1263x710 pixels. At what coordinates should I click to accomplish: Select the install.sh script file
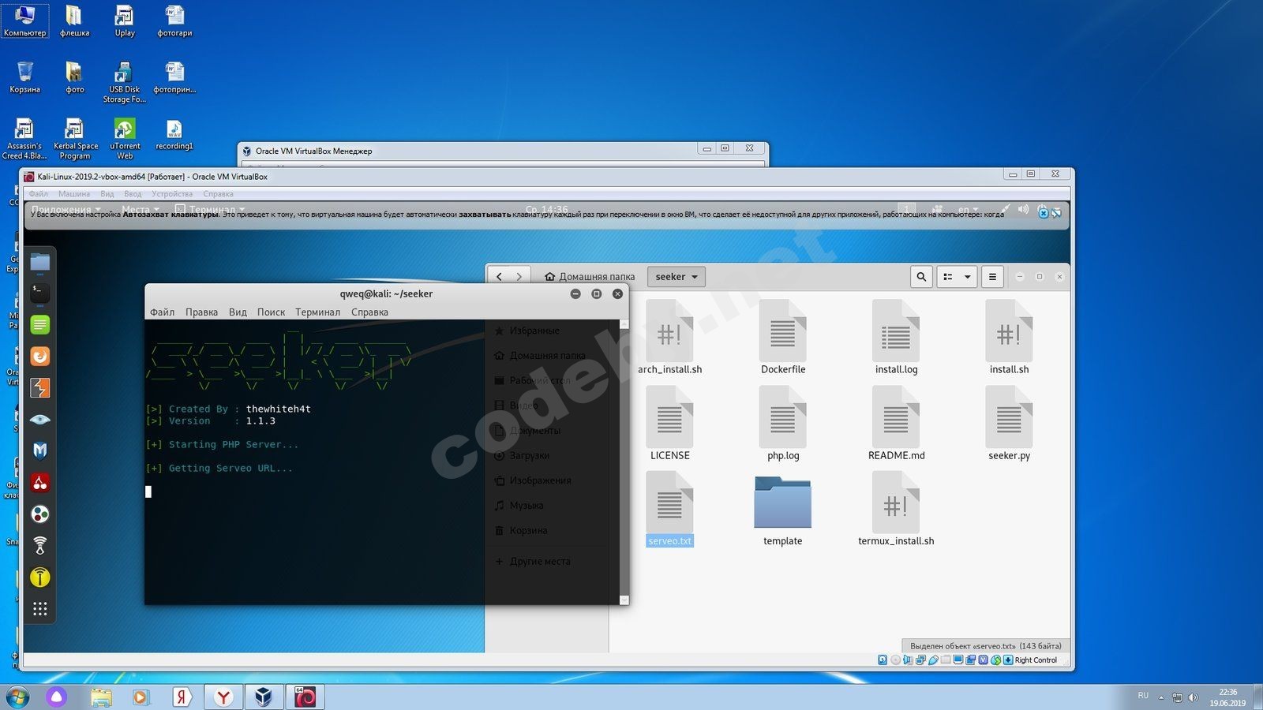1009,338
